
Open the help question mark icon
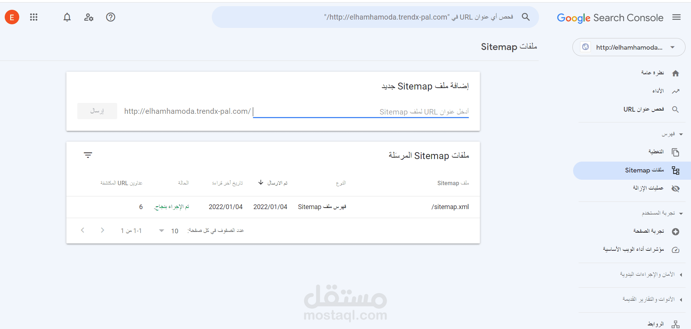click(111, 17)
